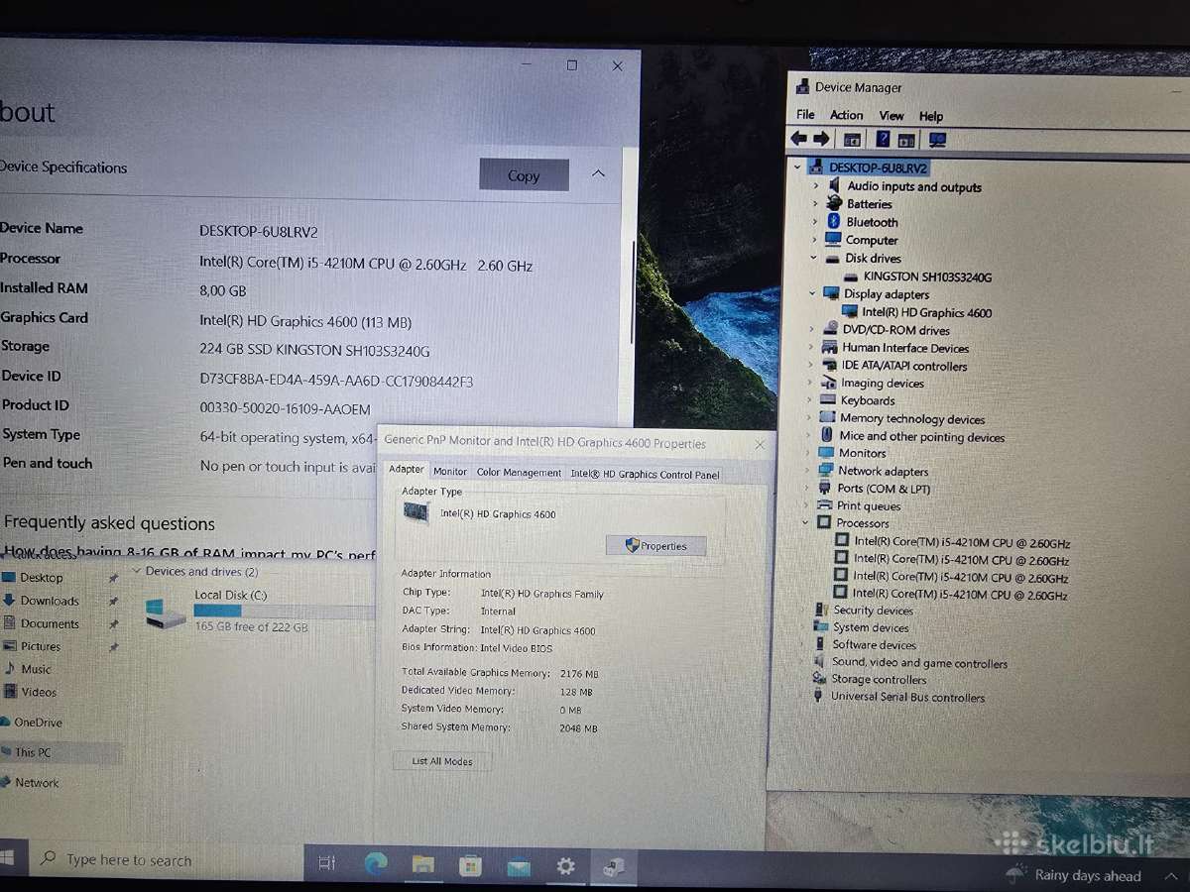Image resolution: width=1190 pixels, height=892 pixels.
Task: Select the first Intel Core i5-4210M processor entry
Action: pyautogui.click(x=962, y=543)
